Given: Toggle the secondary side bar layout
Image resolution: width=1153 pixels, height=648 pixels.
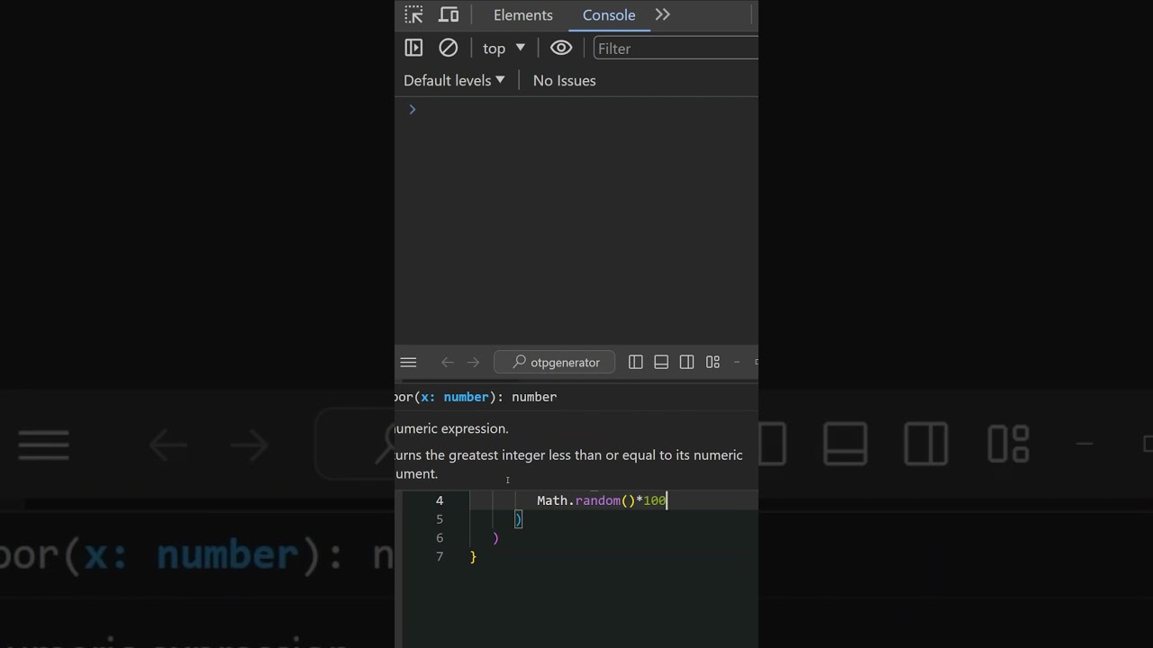Looking at the screenshot, I should 687,362.
